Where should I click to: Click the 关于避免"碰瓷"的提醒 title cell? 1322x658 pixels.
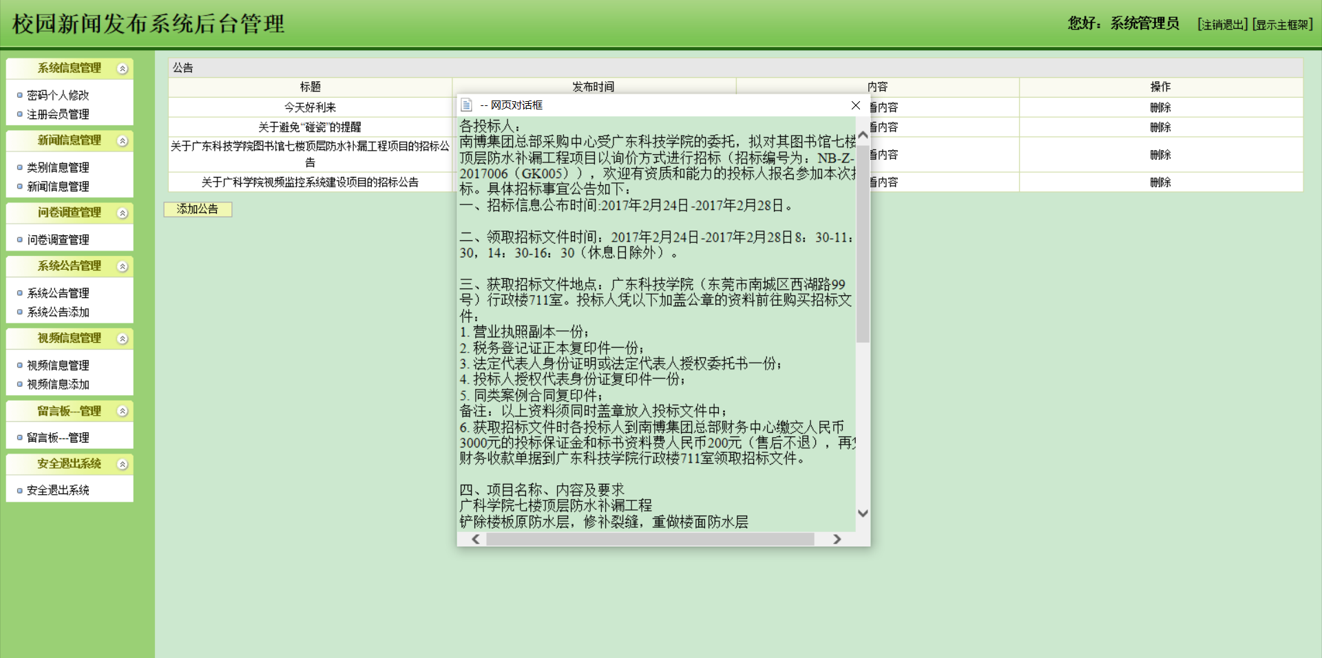pos(310,127)
